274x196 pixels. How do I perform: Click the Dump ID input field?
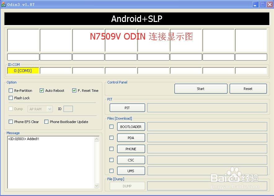tap(68, 109)
